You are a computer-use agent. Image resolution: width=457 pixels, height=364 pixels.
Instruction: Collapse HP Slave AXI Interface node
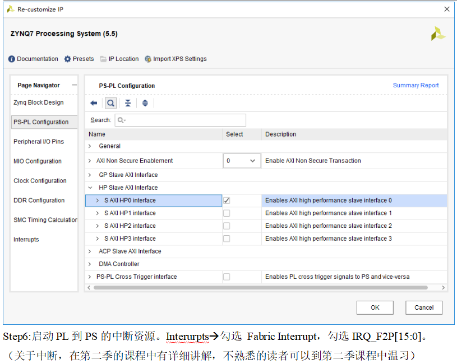coord(90,188)
